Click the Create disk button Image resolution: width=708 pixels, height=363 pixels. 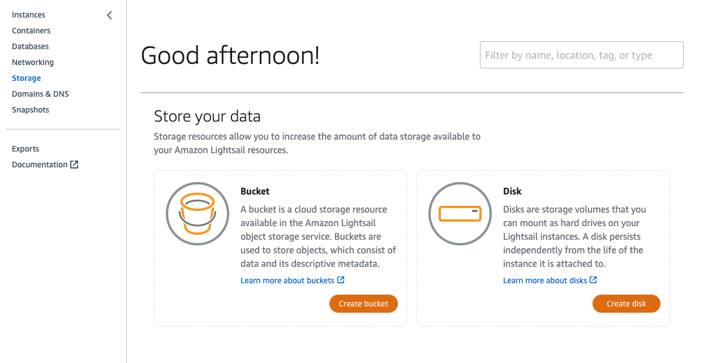[x=627, y=304]
